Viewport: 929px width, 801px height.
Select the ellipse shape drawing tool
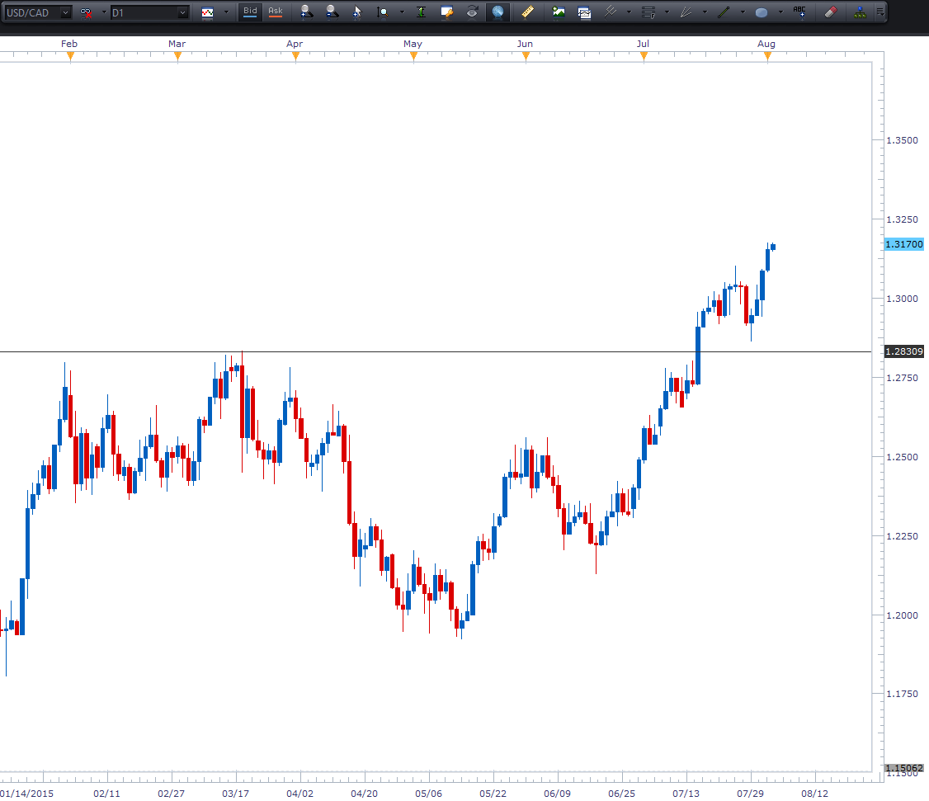(x=762, y=12)
